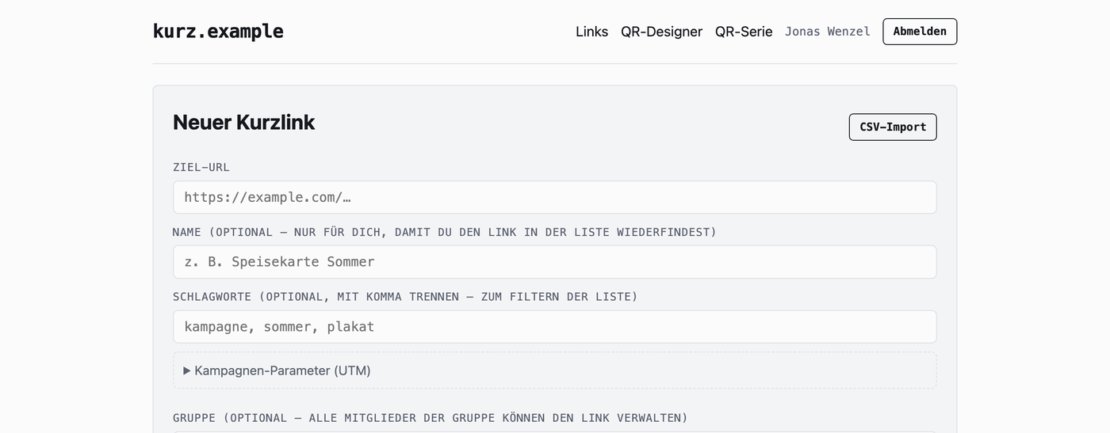Click the ZIEL-URL label
The image size is (1110, 433).
coord(201,168)
